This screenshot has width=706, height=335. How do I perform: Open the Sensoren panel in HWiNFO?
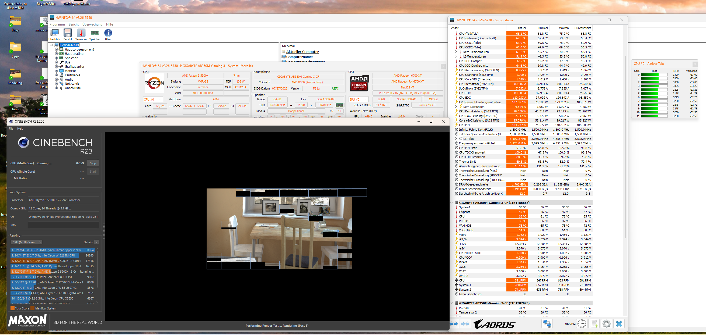81,33
